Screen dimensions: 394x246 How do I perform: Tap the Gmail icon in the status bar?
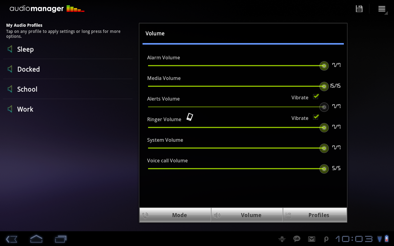click(x=312, y=239)
